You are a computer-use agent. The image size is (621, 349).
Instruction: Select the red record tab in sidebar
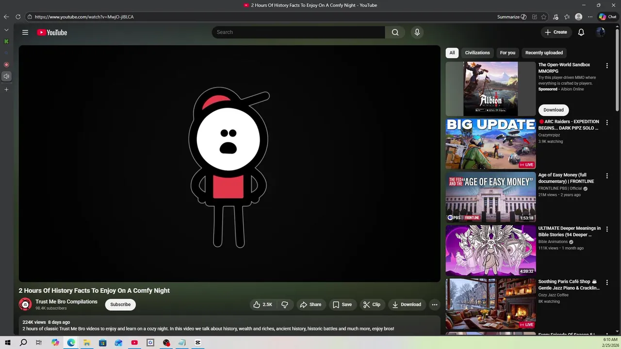pos(6,64)
